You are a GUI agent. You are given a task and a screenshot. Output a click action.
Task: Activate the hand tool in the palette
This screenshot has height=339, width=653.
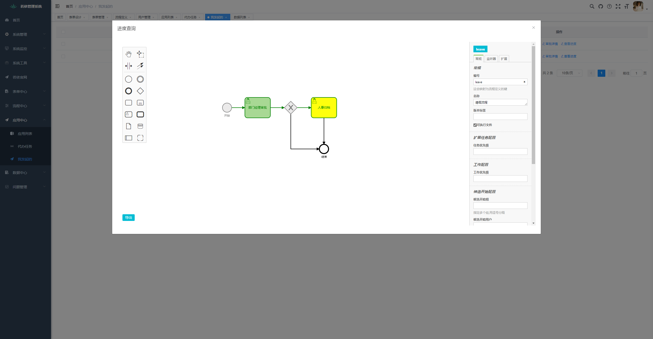[129, 54]
